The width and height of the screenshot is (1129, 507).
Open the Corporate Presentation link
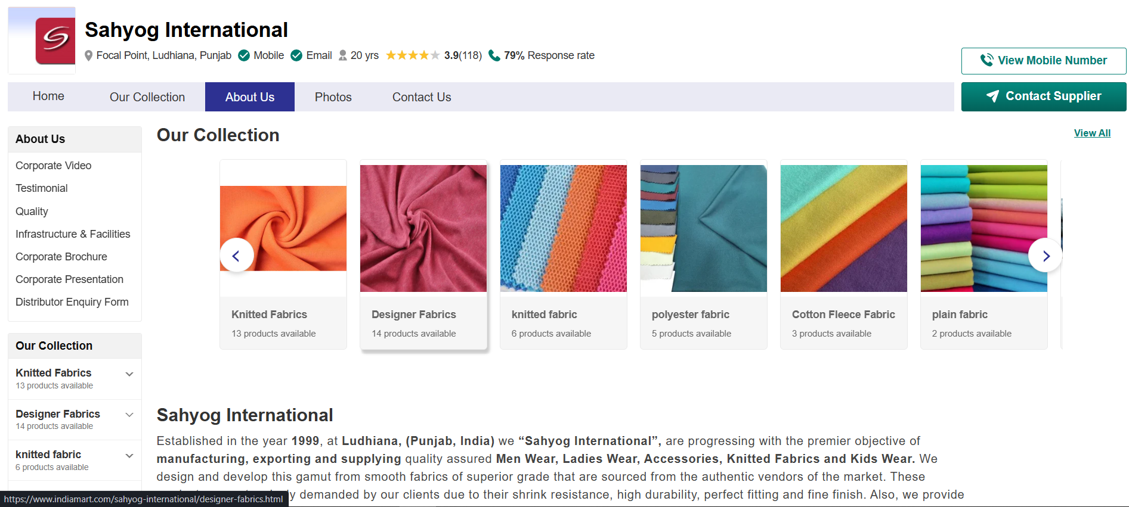[69, 279]
